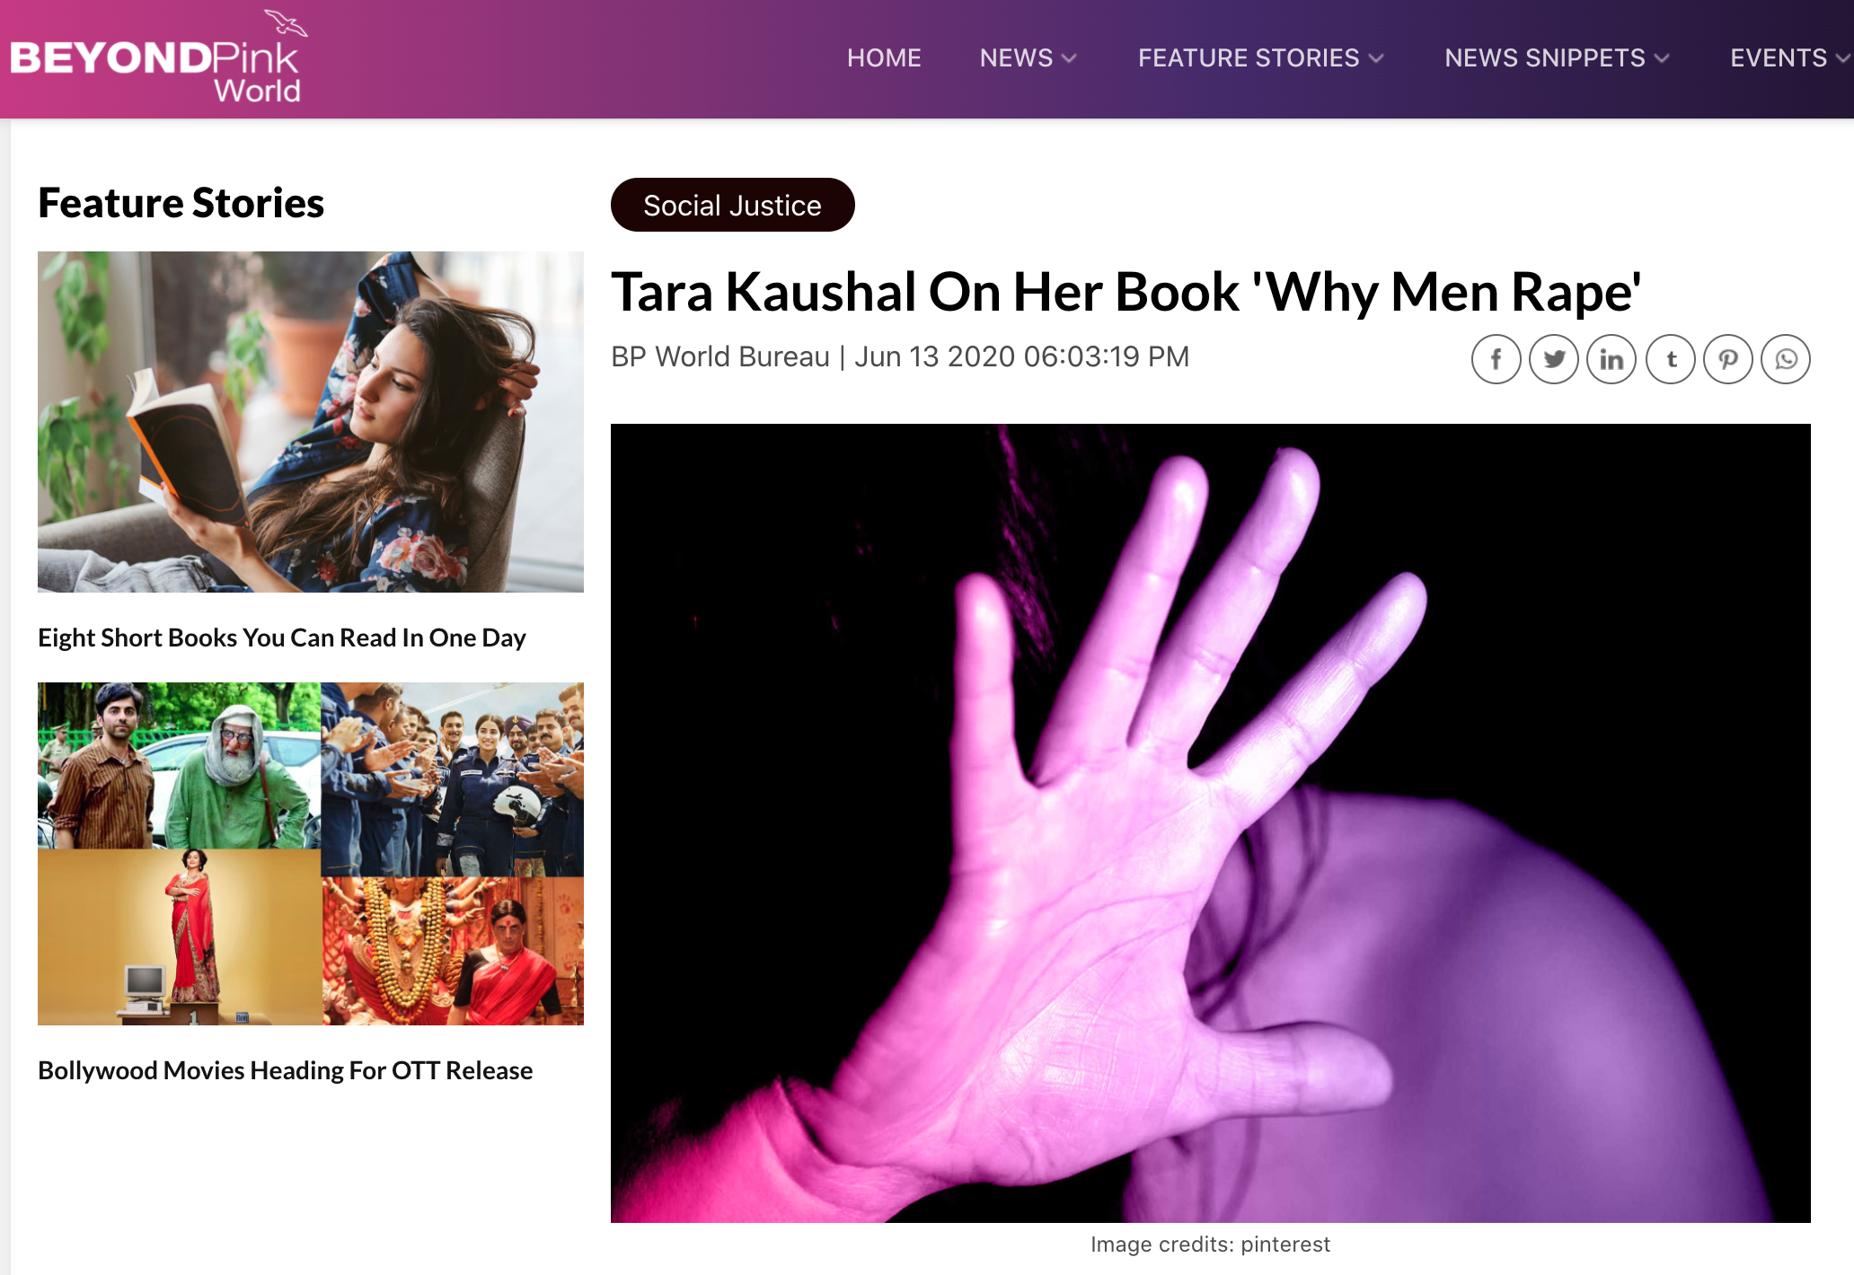Open the News Snippets menu
The height and width of the screenshot is (1275, 1854).
pos(1545,58)
